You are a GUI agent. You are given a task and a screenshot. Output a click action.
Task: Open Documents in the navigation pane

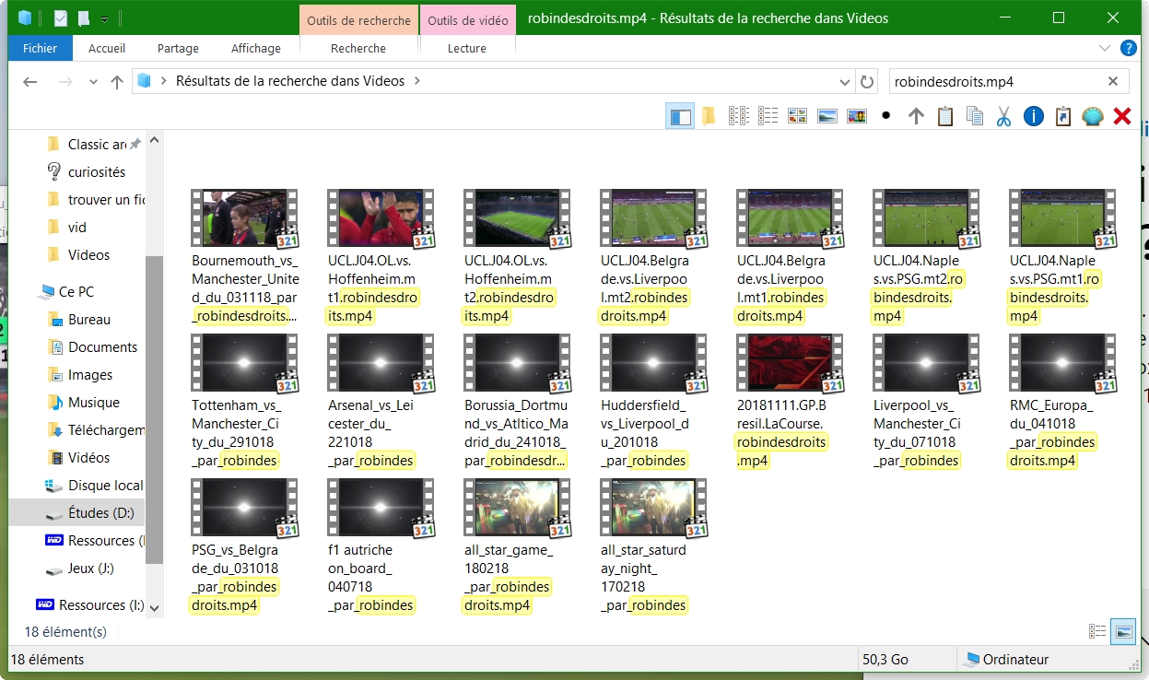102,346
